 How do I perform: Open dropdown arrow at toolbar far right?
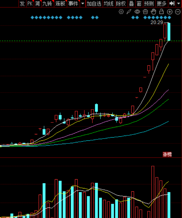[179, 3]
